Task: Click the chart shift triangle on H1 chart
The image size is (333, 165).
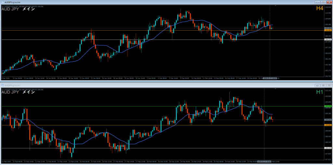Action: tap(275, 89)
